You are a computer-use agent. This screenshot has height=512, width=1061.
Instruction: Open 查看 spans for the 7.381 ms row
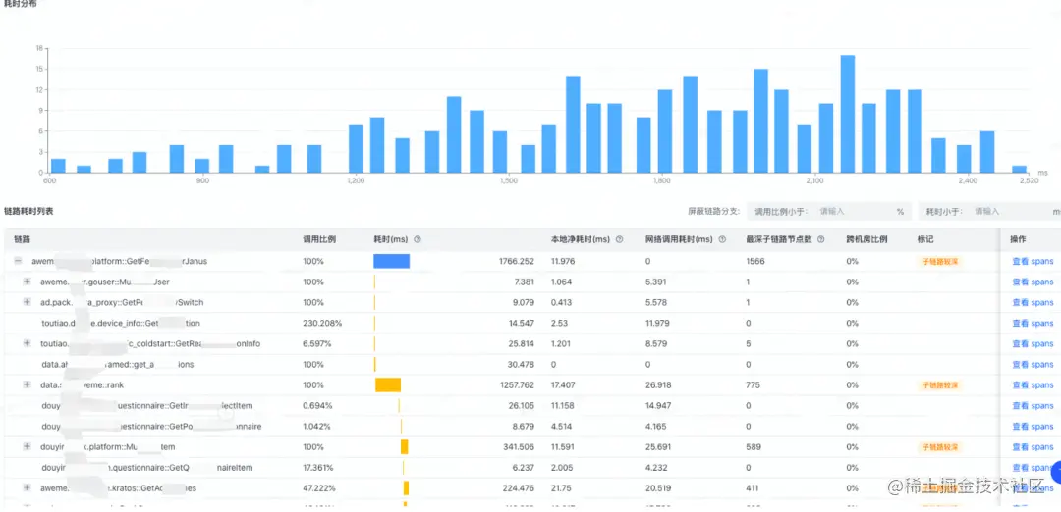1033,282
